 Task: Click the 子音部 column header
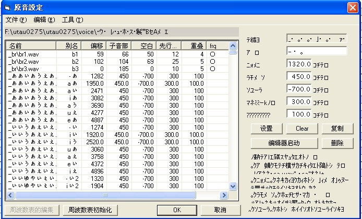coord(119,46)
